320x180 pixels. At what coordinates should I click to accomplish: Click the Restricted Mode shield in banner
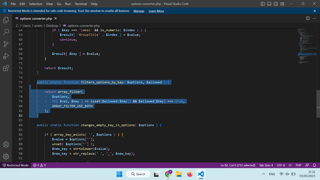pyautogui.click(x=5, y=11)
